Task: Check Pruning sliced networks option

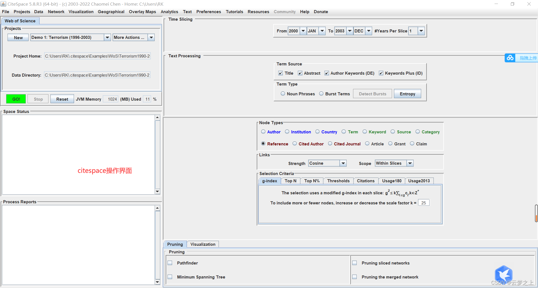Action: (x=354, y=263)
